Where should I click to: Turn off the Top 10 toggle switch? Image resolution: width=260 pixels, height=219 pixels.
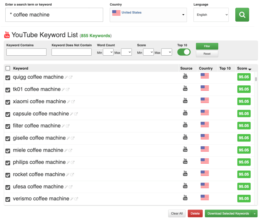tap(184, 52)
